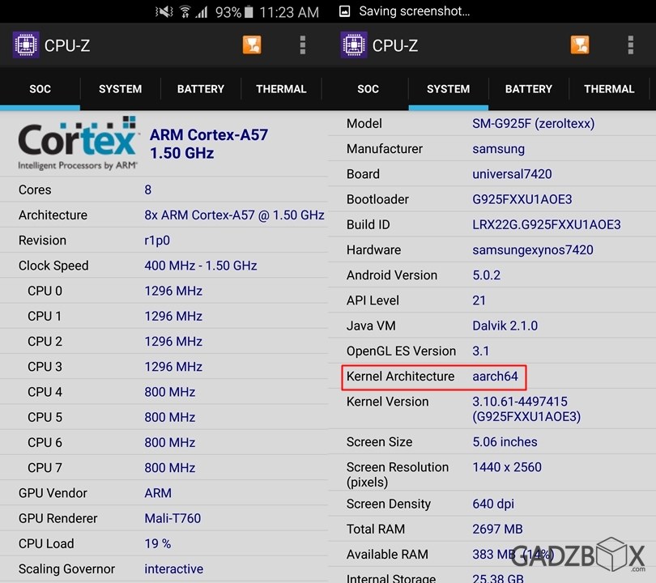
Task: Click Screen Density value 640 dpi
Action: coord(493,504)
